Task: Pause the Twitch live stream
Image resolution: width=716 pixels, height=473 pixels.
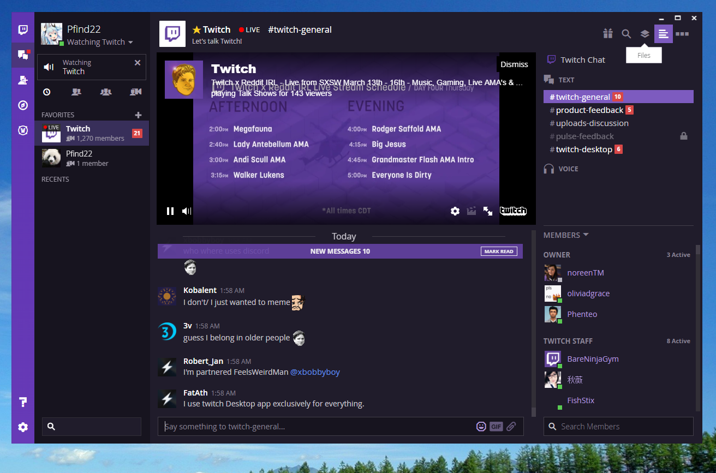Action: (170, 211)
